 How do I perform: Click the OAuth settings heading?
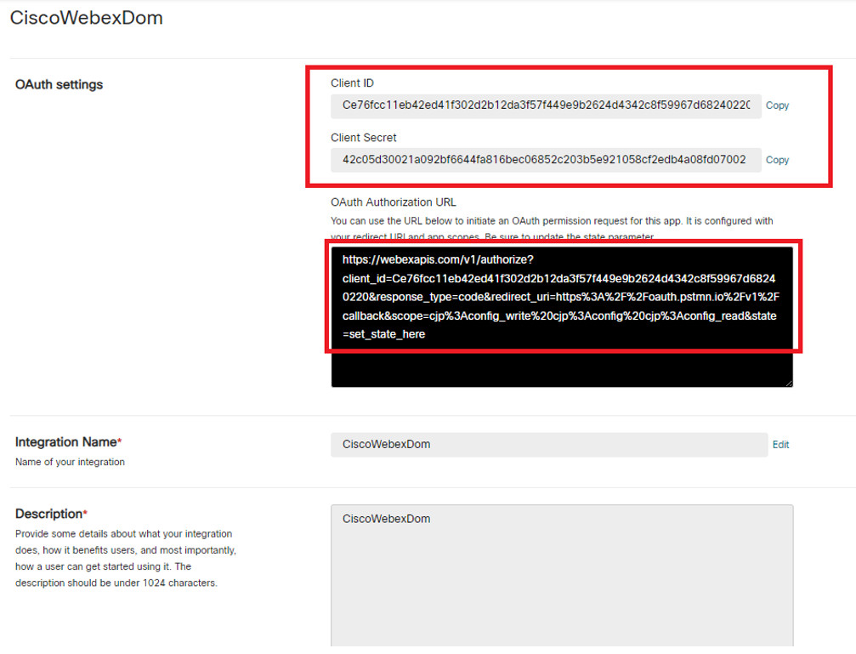pyautogui.click(x=59, y=85)
